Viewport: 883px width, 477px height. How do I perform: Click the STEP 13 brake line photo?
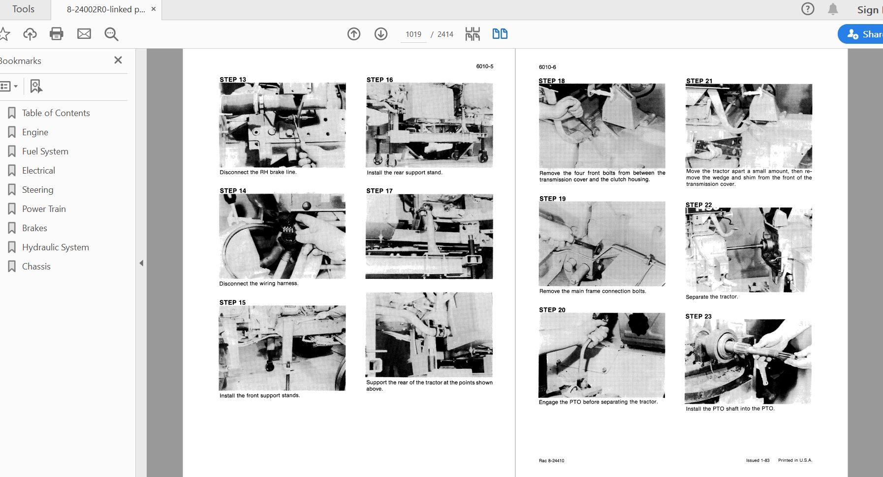coord(283,125)
